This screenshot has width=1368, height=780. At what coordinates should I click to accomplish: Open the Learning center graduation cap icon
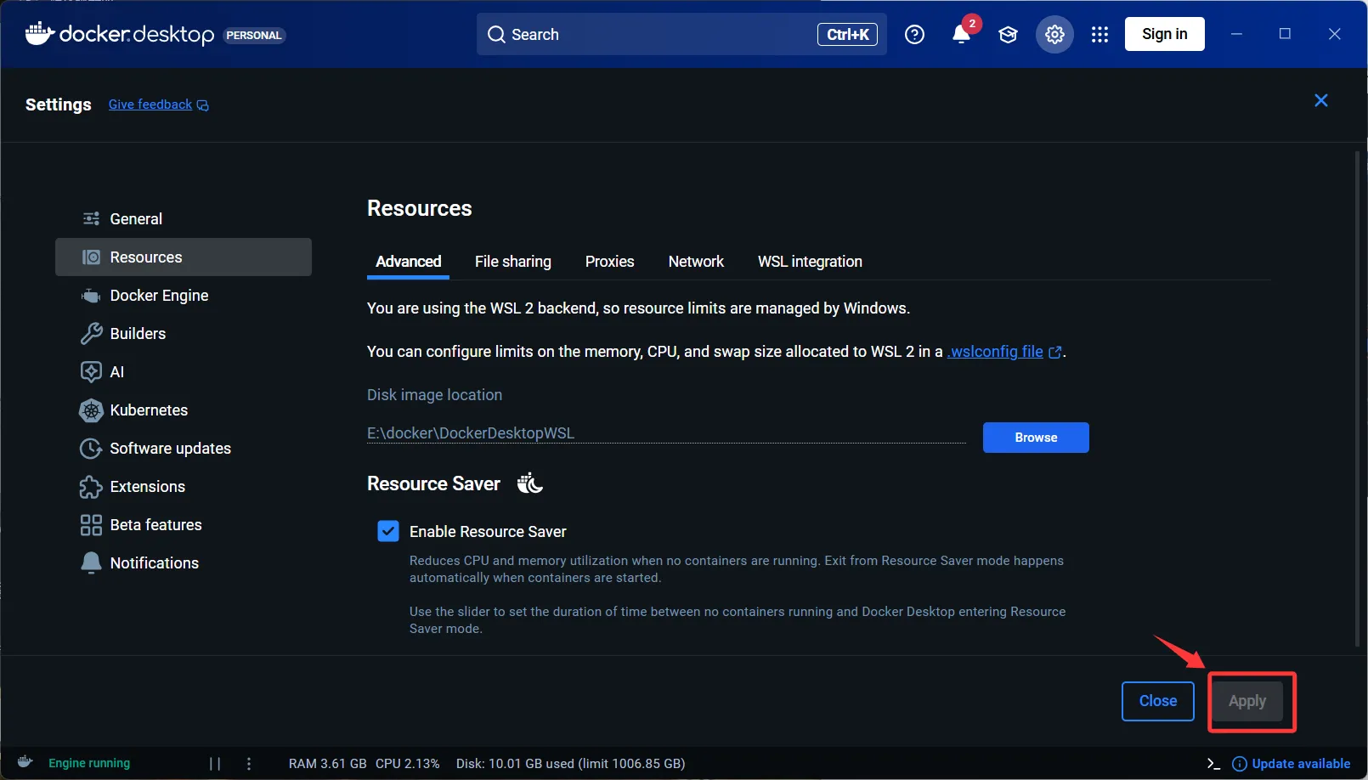1008,34
